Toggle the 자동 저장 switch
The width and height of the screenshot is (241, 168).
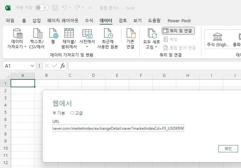(42, 8)
